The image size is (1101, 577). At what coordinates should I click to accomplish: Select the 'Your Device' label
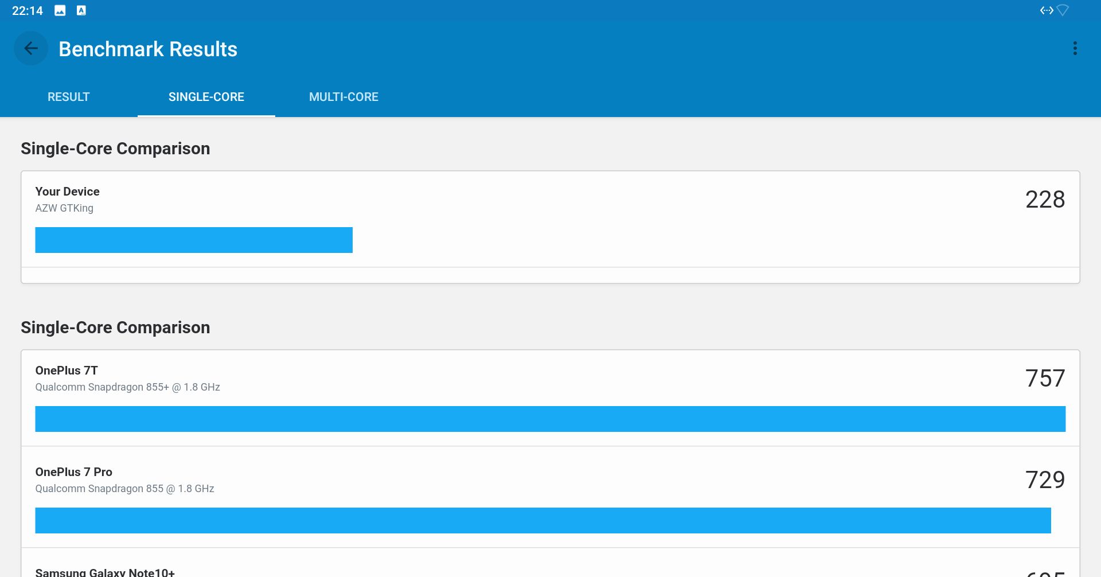pos(68,192)
